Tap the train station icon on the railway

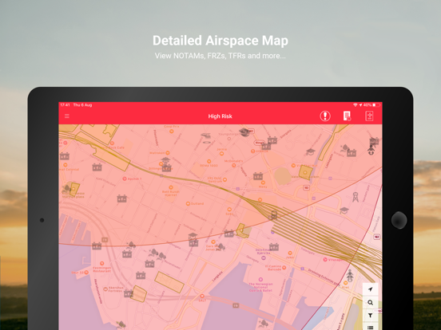click(x=274, y=215)
